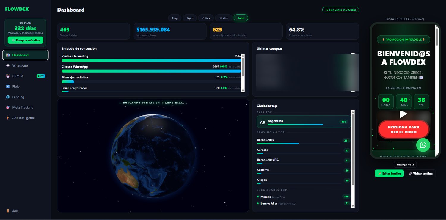The image size is (446, 220).
Task: Click the pencil icon on Editar landing
Action: (380, 173)
